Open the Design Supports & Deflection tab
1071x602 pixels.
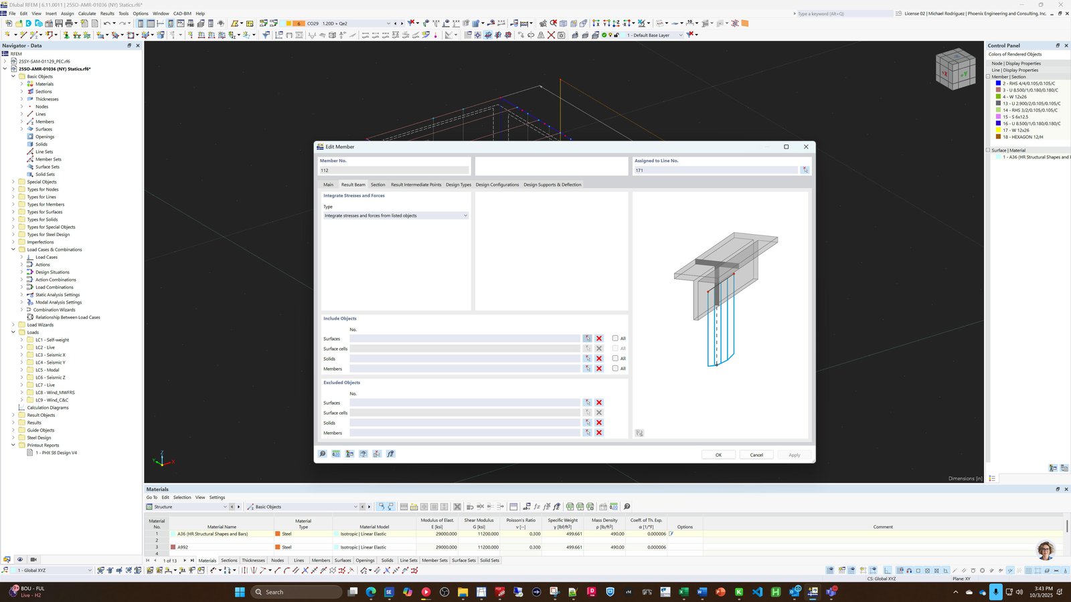[552, 185]
